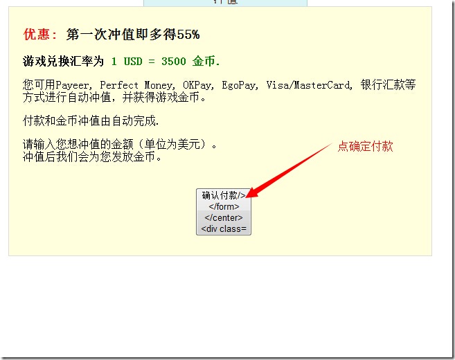455x360 pixels.
Task: Click the 冲值后我们会为您发放金币 line
Action: pyautogui.click(x=92, y=156)
